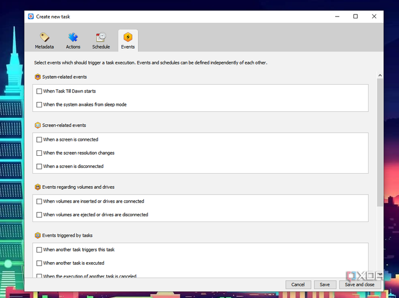Click the Task Till Dawn title bar icon
Image resolution: width=399 pixels, height=298 pixels.
coord(31,16)
